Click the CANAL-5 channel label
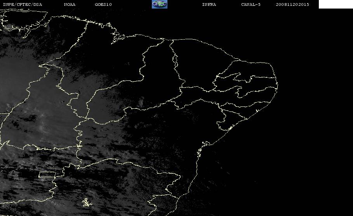This screenshot has width=353, height=216. coord(250,4)
